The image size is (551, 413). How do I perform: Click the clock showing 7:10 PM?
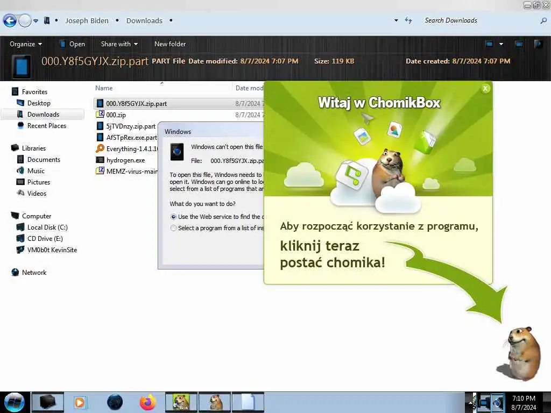(524, 398)
